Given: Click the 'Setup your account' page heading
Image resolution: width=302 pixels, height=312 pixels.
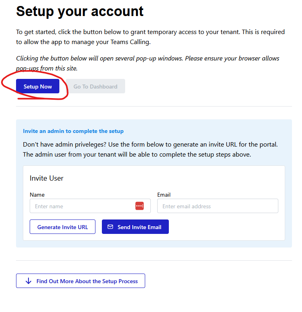Looking at the screenshot, I should [x=80, y=11].
